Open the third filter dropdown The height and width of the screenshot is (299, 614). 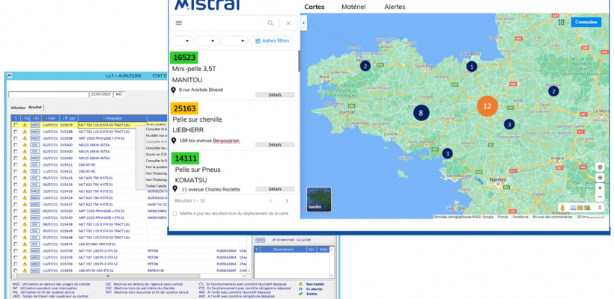coord(234,40)
